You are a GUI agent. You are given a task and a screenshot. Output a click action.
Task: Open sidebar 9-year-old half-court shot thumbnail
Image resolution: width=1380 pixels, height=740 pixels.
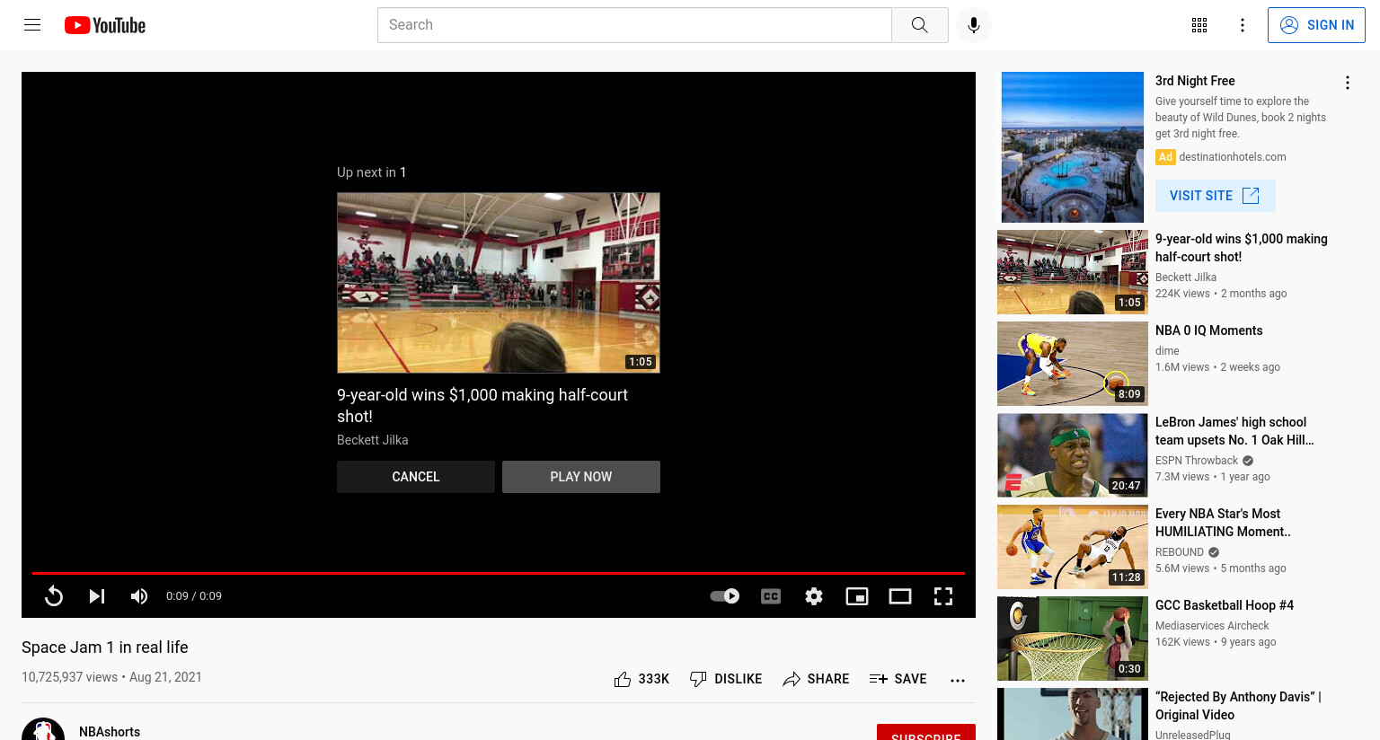pos(1073,272)
